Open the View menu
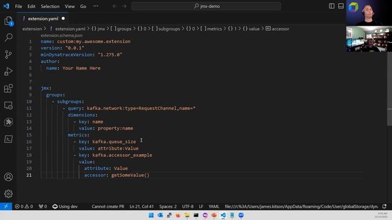 (x=70, y=6)
